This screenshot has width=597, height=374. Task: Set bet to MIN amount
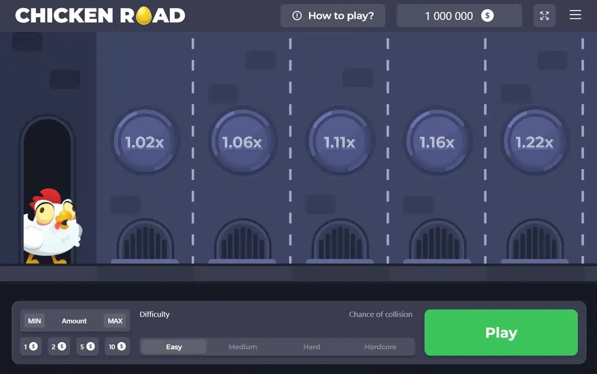(x=34, y=321)
